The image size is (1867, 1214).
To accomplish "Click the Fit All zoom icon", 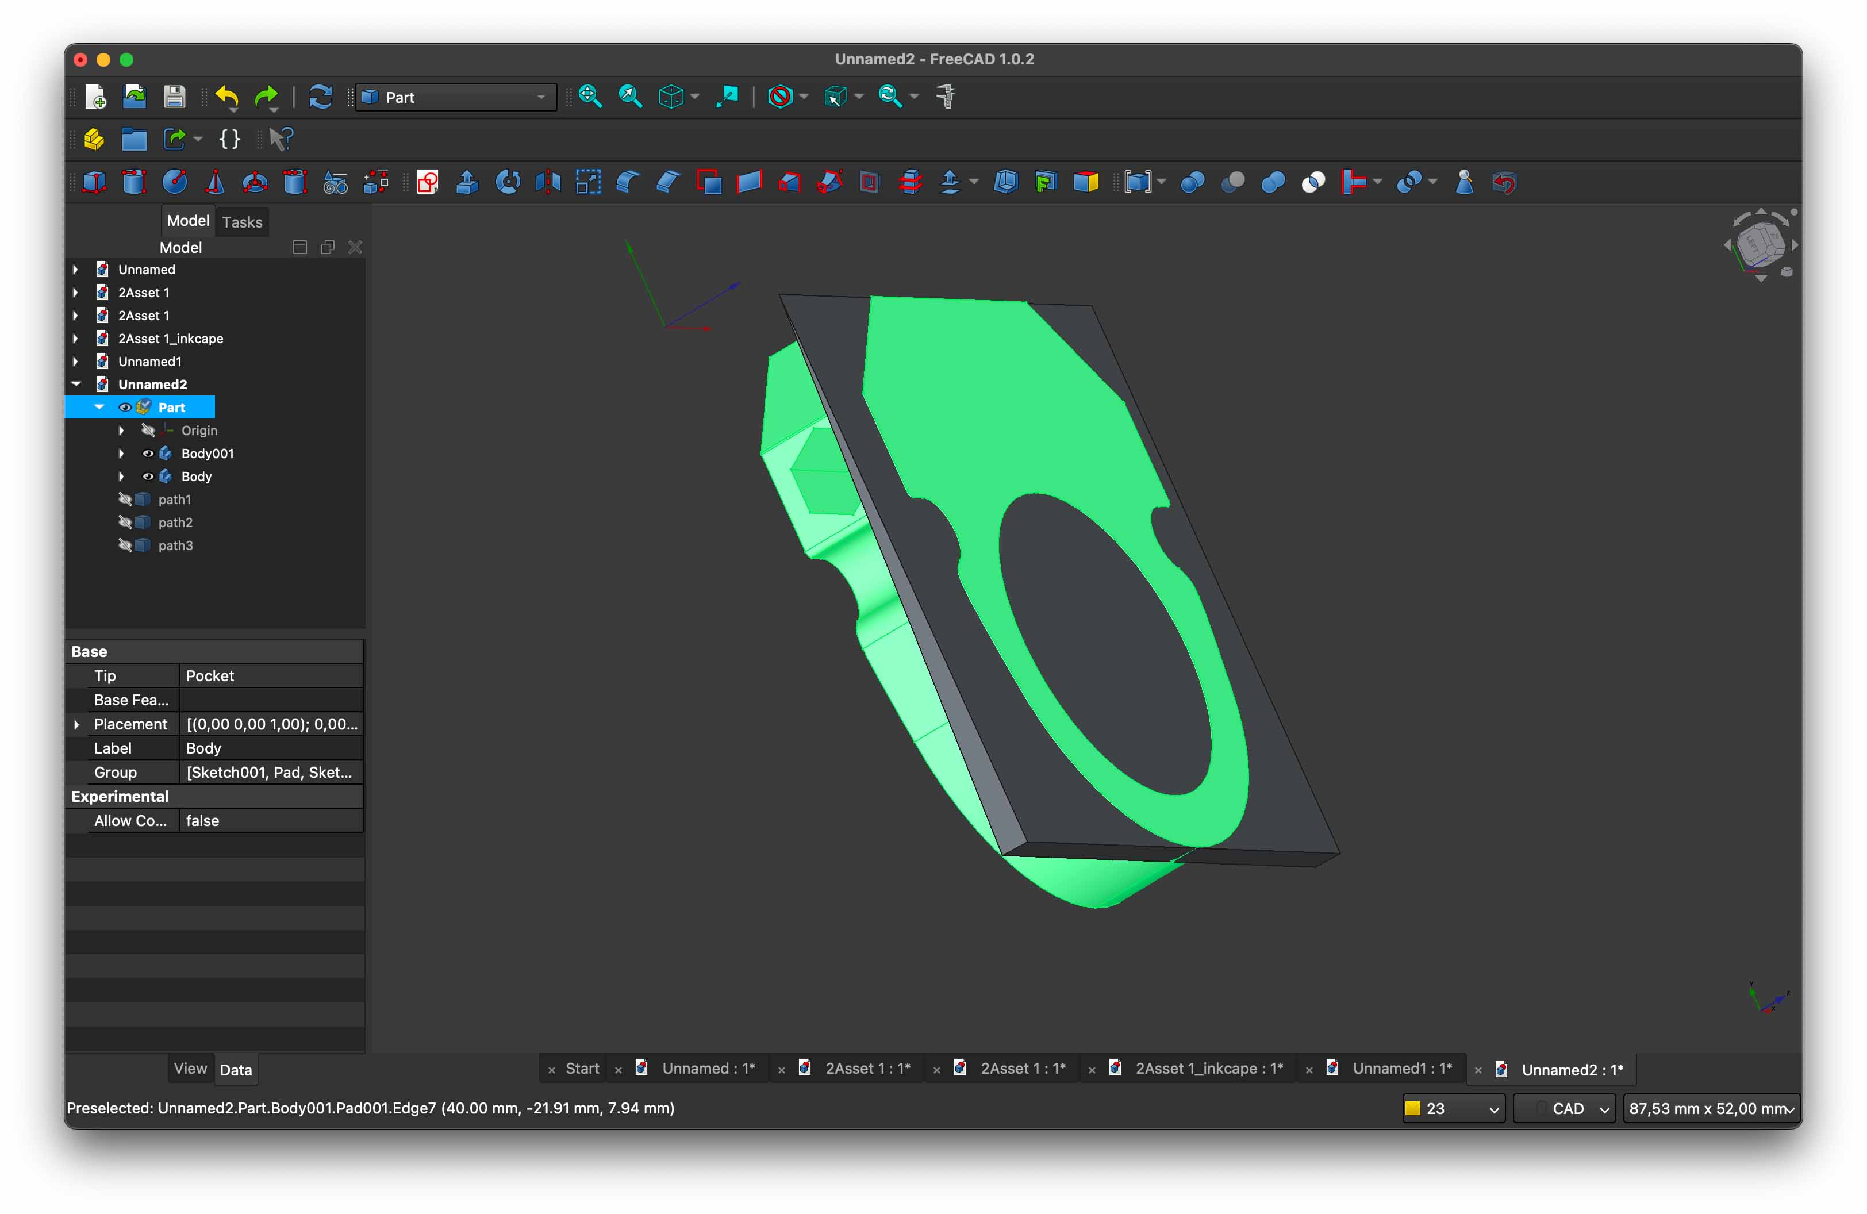I will (590, 97).
